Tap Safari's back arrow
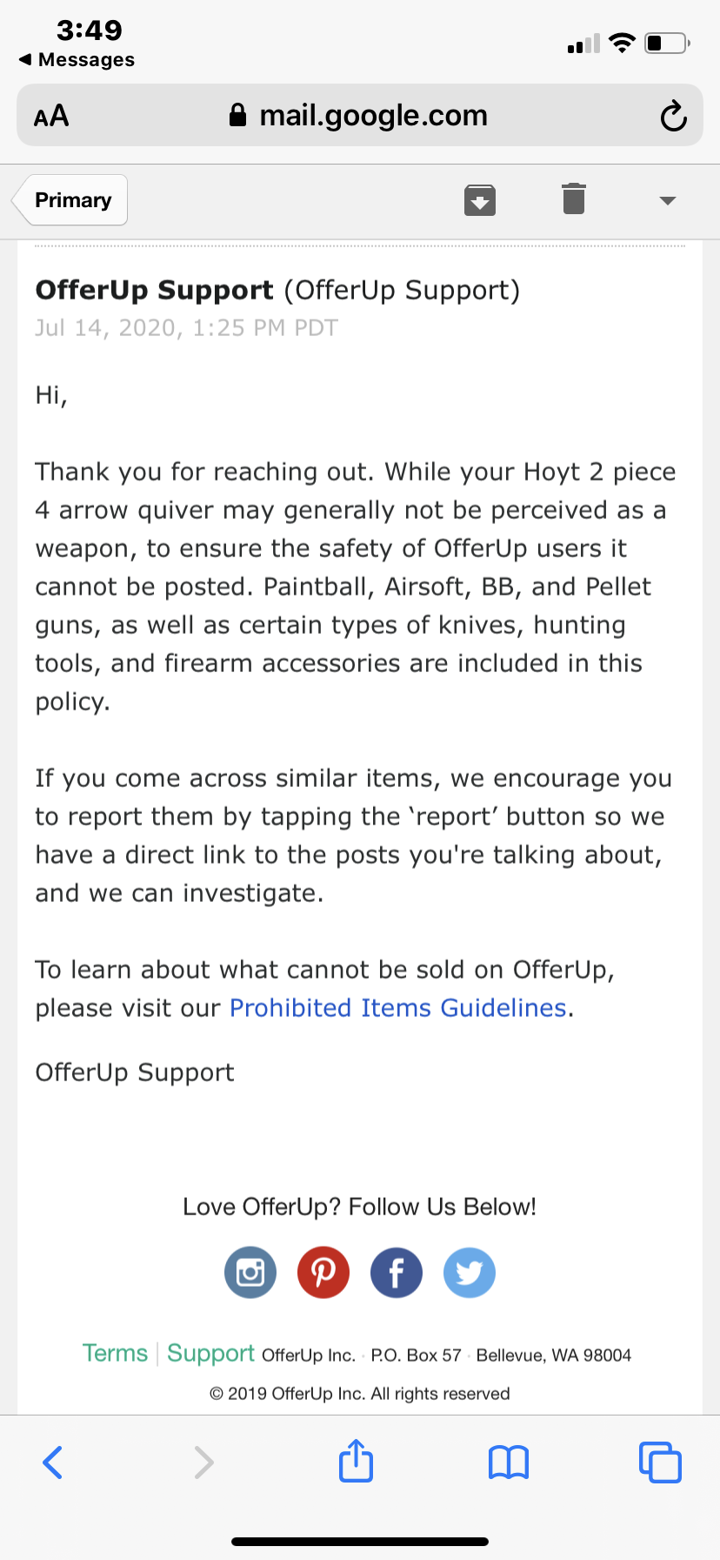720x1560 pixels. 53,1462
